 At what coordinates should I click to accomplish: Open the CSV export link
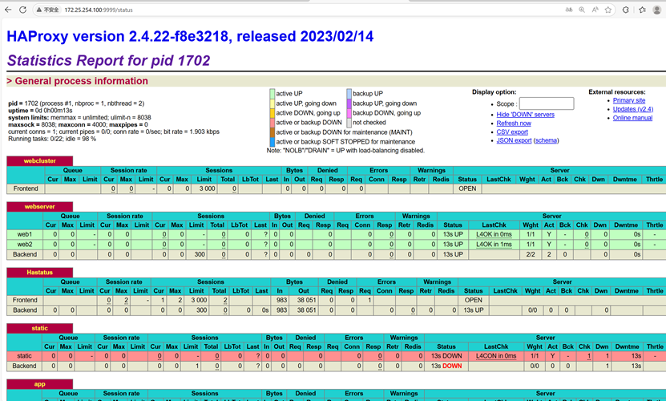(512, 132)
